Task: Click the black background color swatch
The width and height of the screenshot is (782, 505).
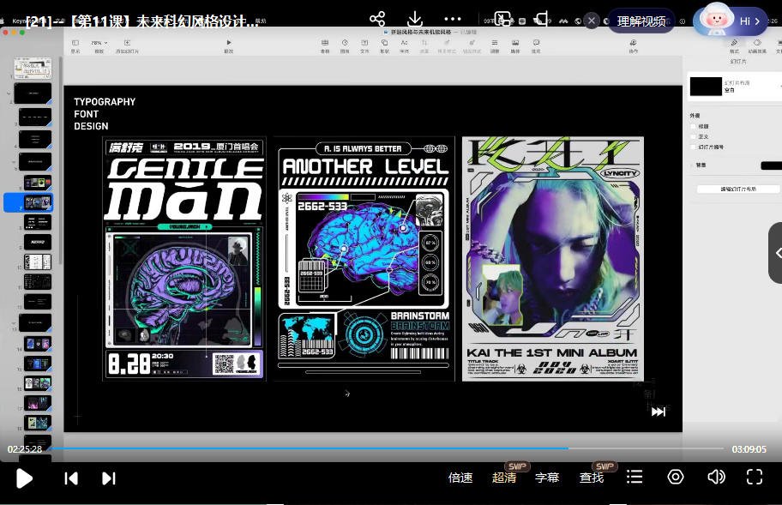Action: (x=770, y=165)
